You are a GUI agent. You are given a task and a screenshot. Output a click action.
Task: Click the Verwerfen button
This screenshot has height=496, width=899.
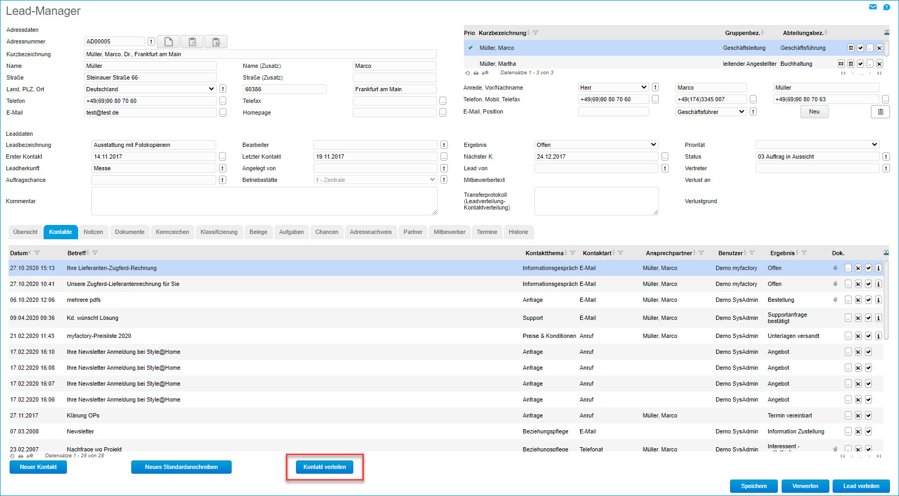click(805, 486)
